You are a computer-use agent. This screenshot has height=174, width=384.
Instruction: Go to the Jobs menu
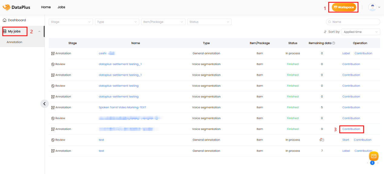[x=61, y=7]
